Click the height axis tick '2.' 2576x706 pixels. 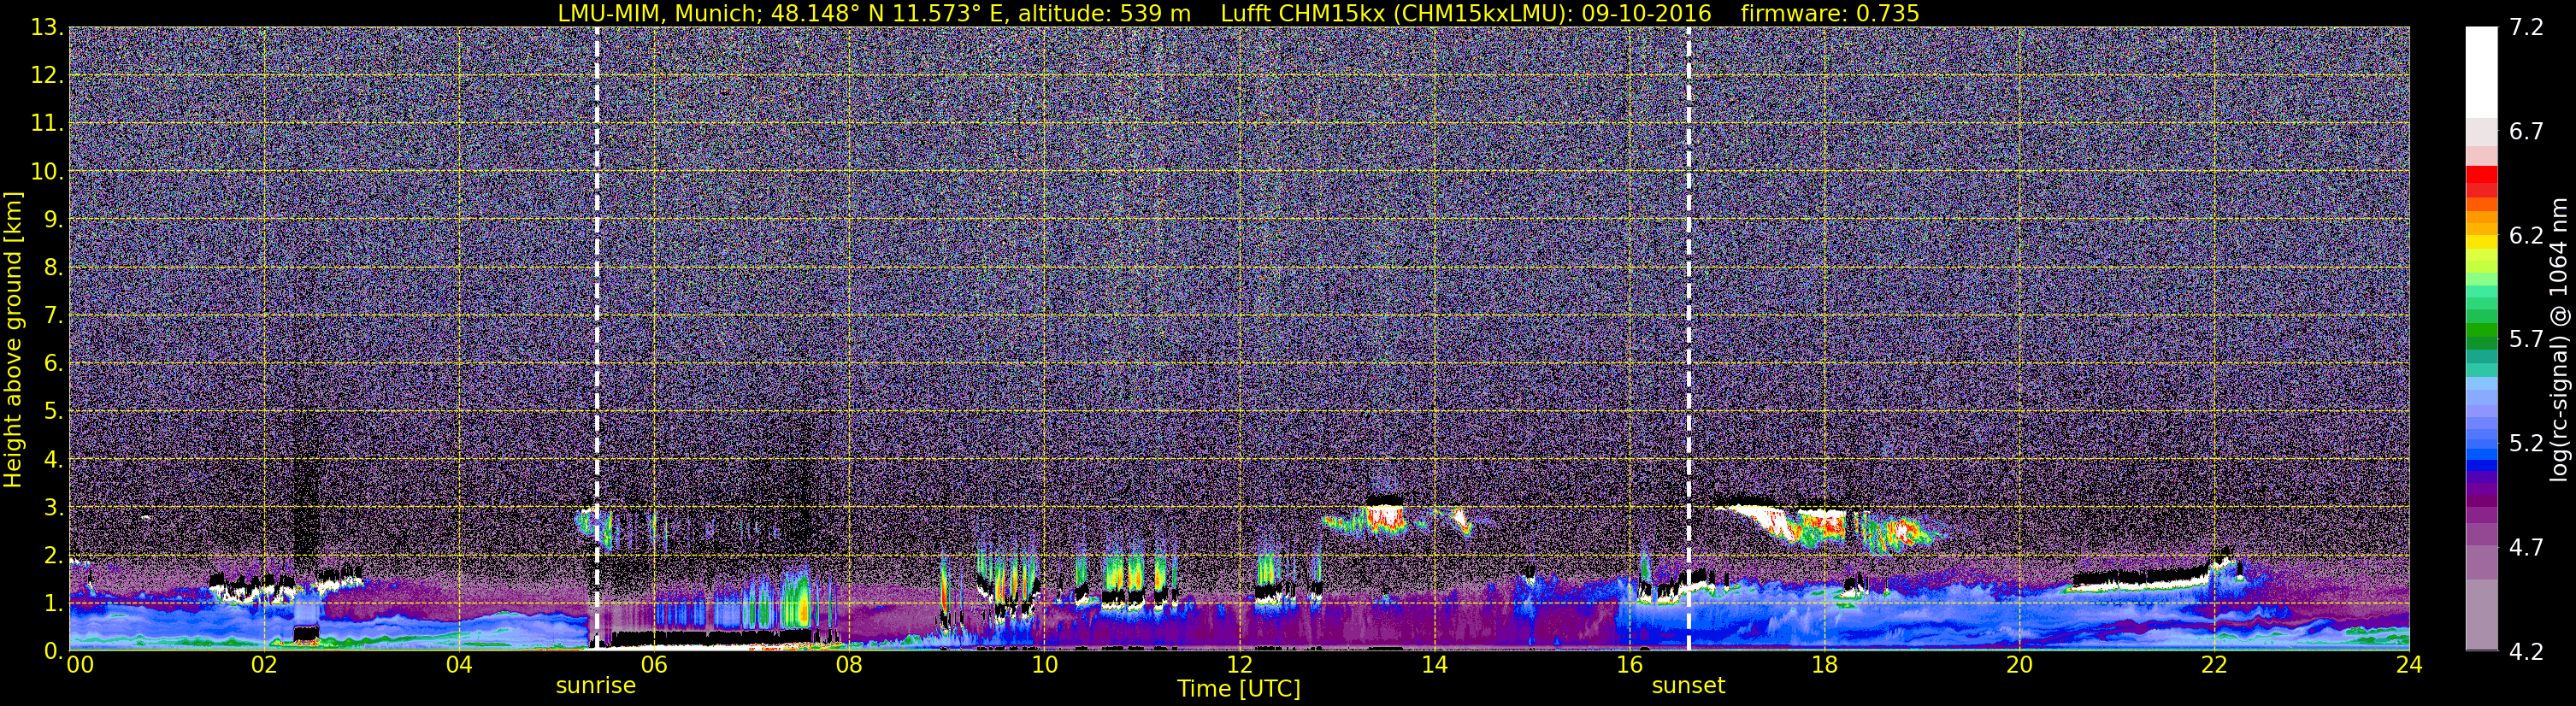54,555
